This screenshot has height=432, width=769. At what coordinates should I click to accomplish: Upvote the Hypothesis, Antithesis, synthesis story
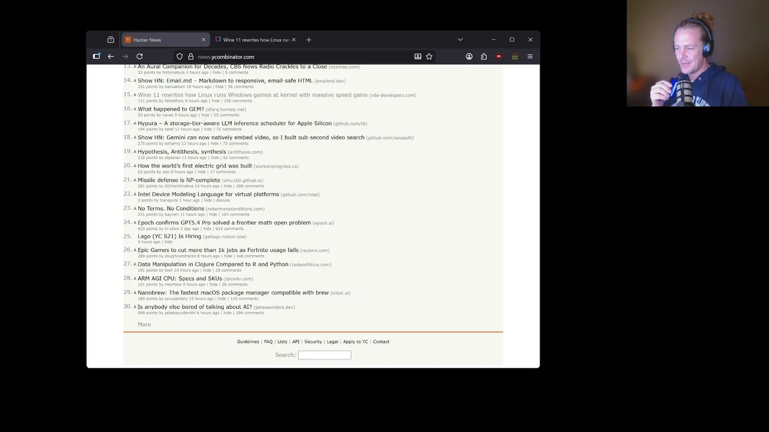pos(135,151)
